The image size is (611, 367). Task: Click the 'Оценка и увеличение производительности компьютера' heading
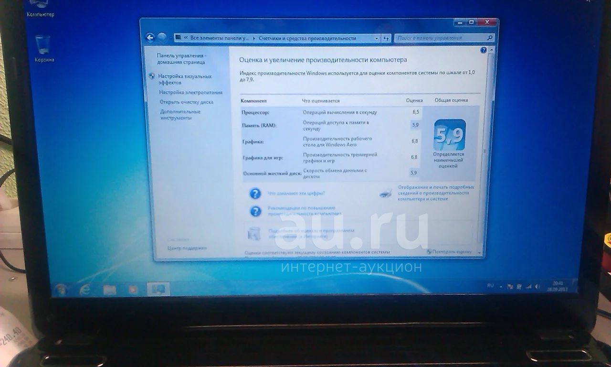323,60
